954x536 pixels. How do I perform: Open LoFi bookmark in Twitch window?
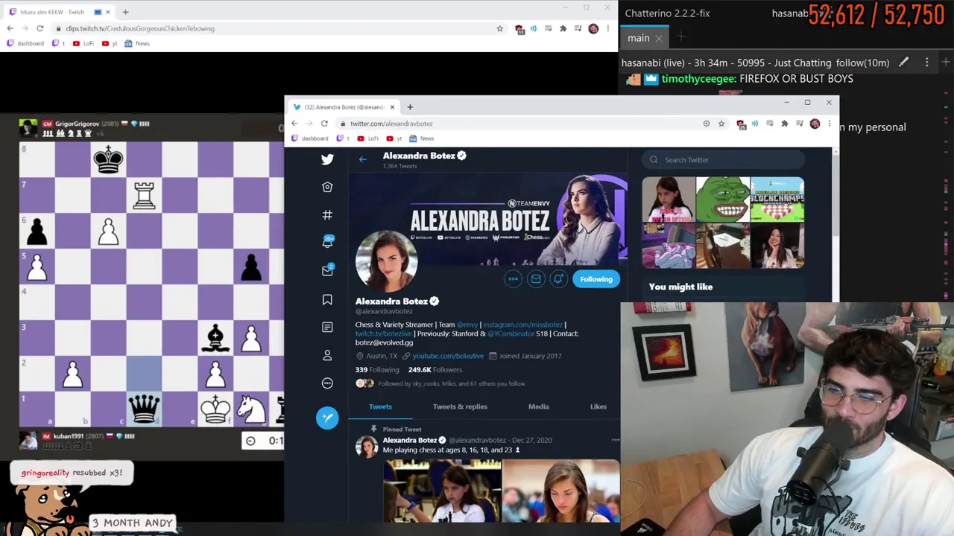(x=83, y=43)
